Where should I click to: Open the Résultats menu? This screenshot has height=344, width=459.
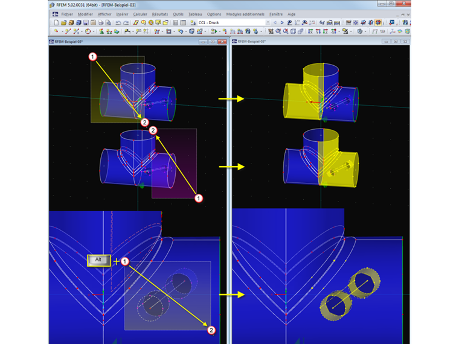[x=160, y=14]
